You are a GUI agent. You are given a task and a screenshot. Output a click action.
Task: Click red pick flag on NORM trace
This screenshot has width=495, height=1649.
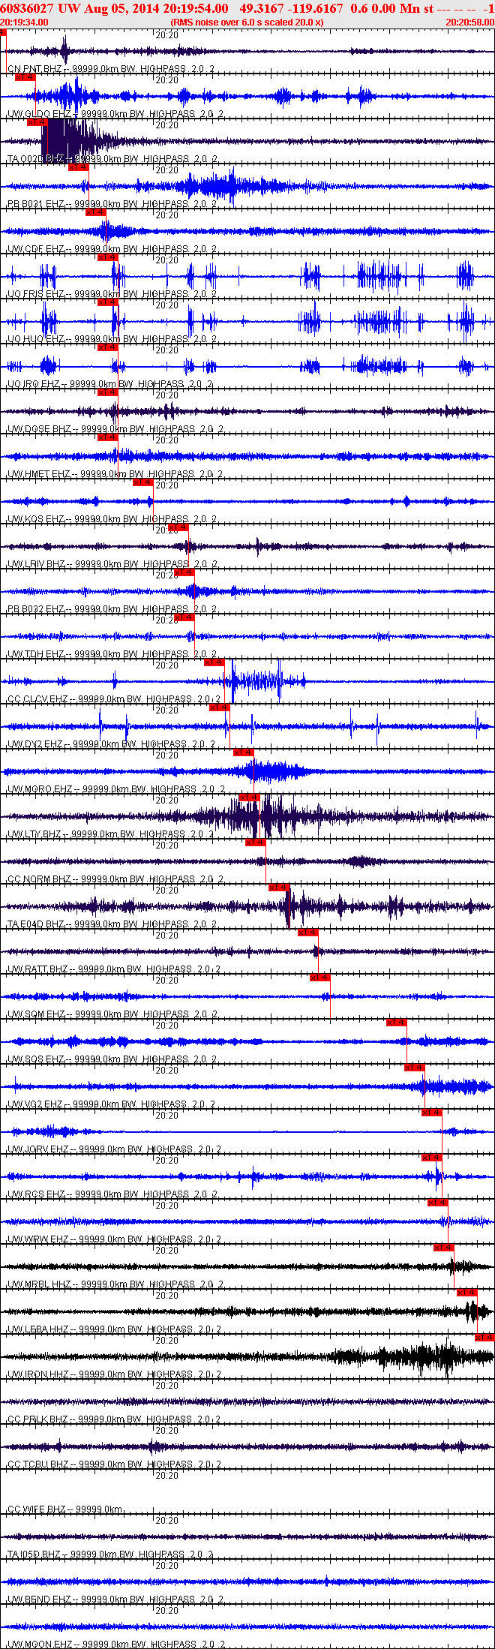[256, 843]
